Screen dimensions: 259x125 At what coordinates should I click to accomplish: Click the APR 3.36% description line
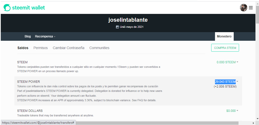[87, 100]
